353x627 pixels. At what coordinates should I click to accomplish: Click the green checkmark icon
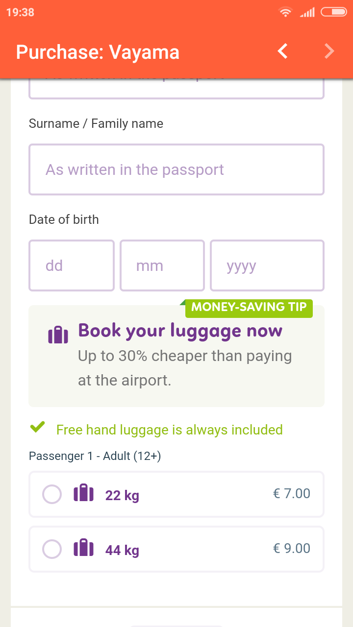(37, 427)
